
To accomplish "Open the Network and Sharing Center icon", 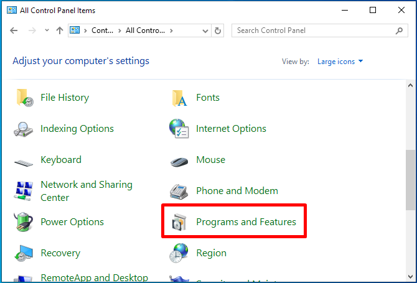I will (x=24, y=191).
